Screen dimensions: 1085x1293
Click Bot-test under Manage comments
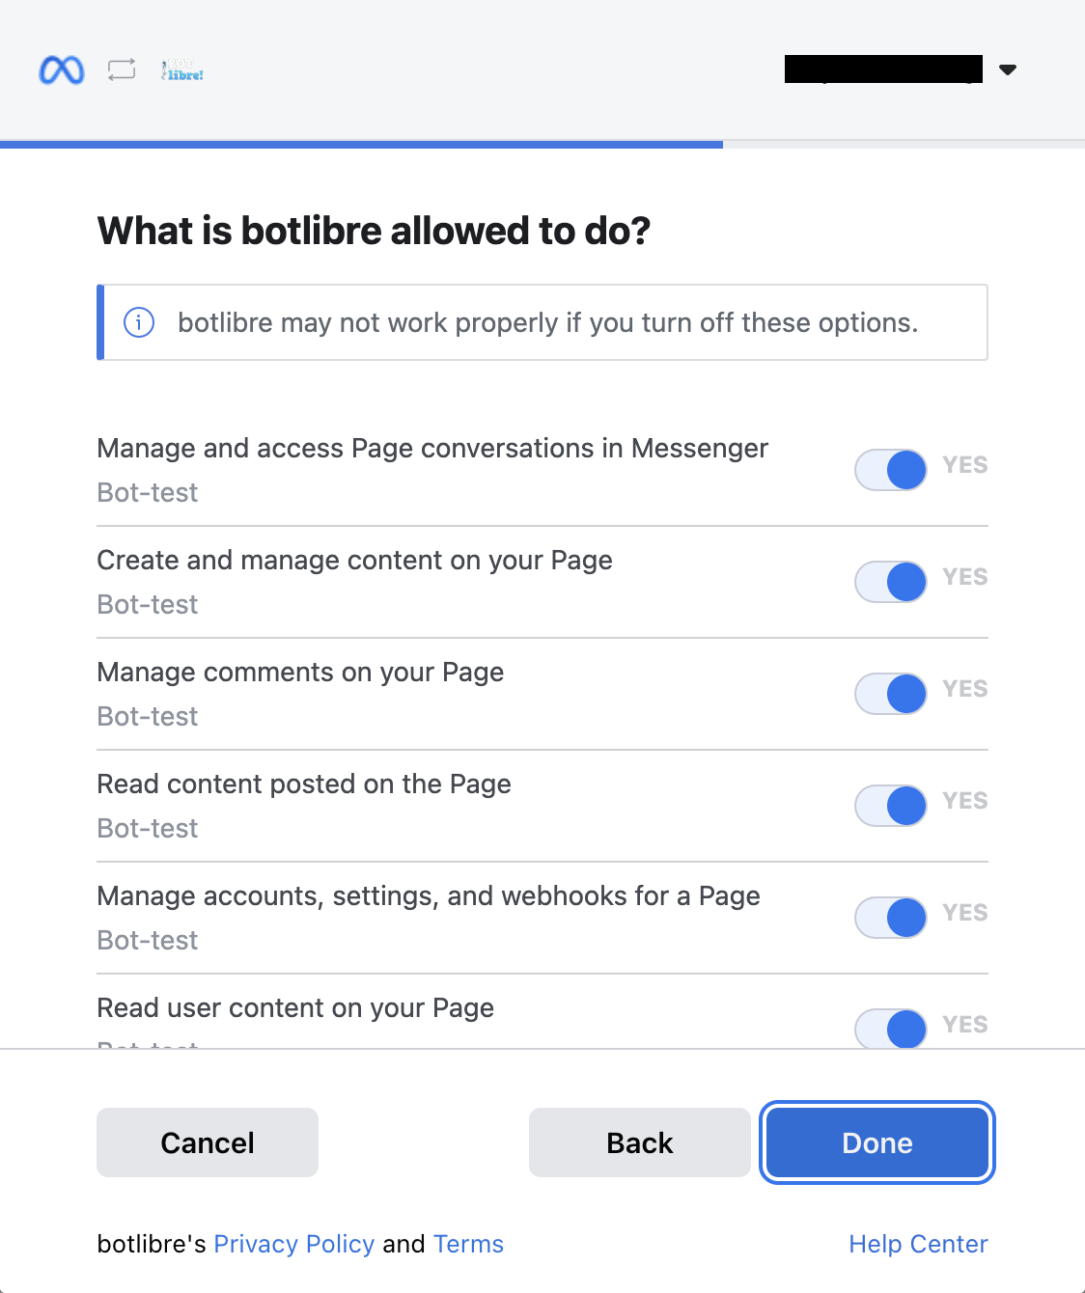[x=148, y=716]
